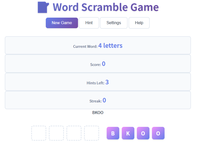
Task: Open the Help menu
Action: (x=139, y=23)
